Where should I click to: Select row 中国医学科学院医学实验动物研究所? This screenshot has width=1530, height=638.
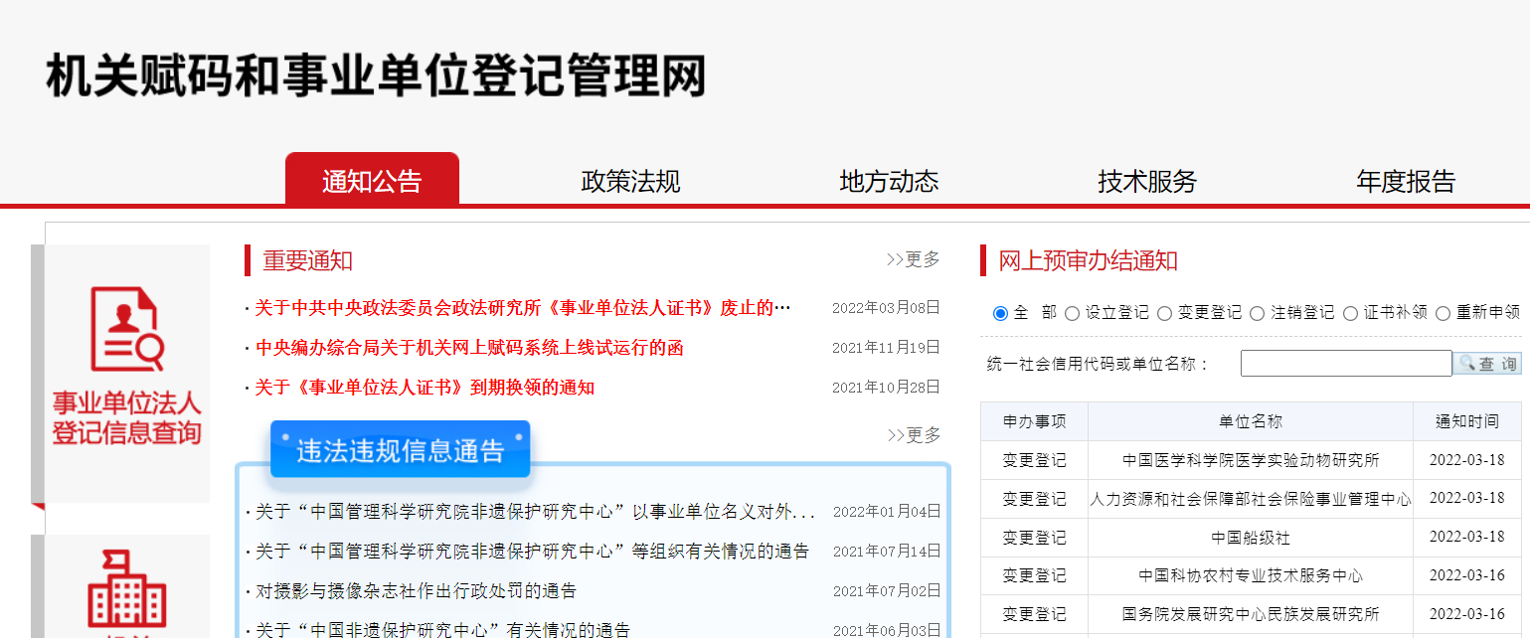pyautogui.click(x=1251, y=460)
